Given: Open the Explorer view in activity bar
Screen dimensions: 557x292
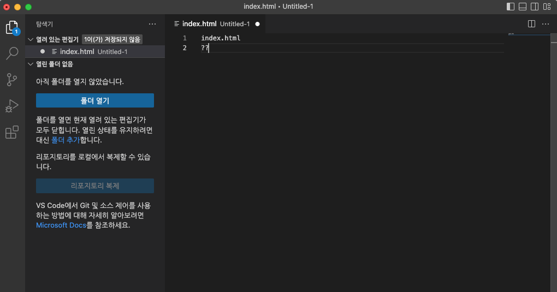Looking at the screenshot, I should pyautogui.click(x=12, y=27).
